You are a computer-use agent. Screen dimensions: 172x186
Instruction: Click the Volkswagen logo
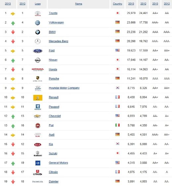coord(38,23)
